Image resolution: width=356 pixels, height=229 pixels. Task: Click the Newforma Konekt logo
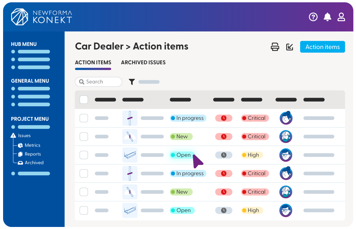tap(41, 16)
